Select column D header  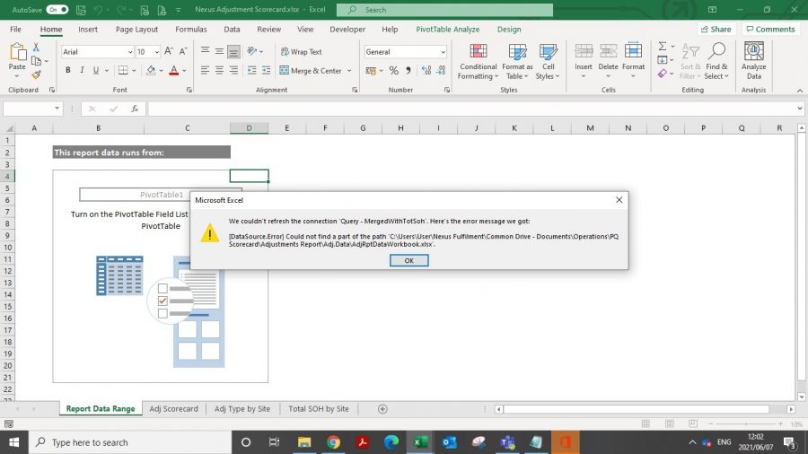point(249,127)
